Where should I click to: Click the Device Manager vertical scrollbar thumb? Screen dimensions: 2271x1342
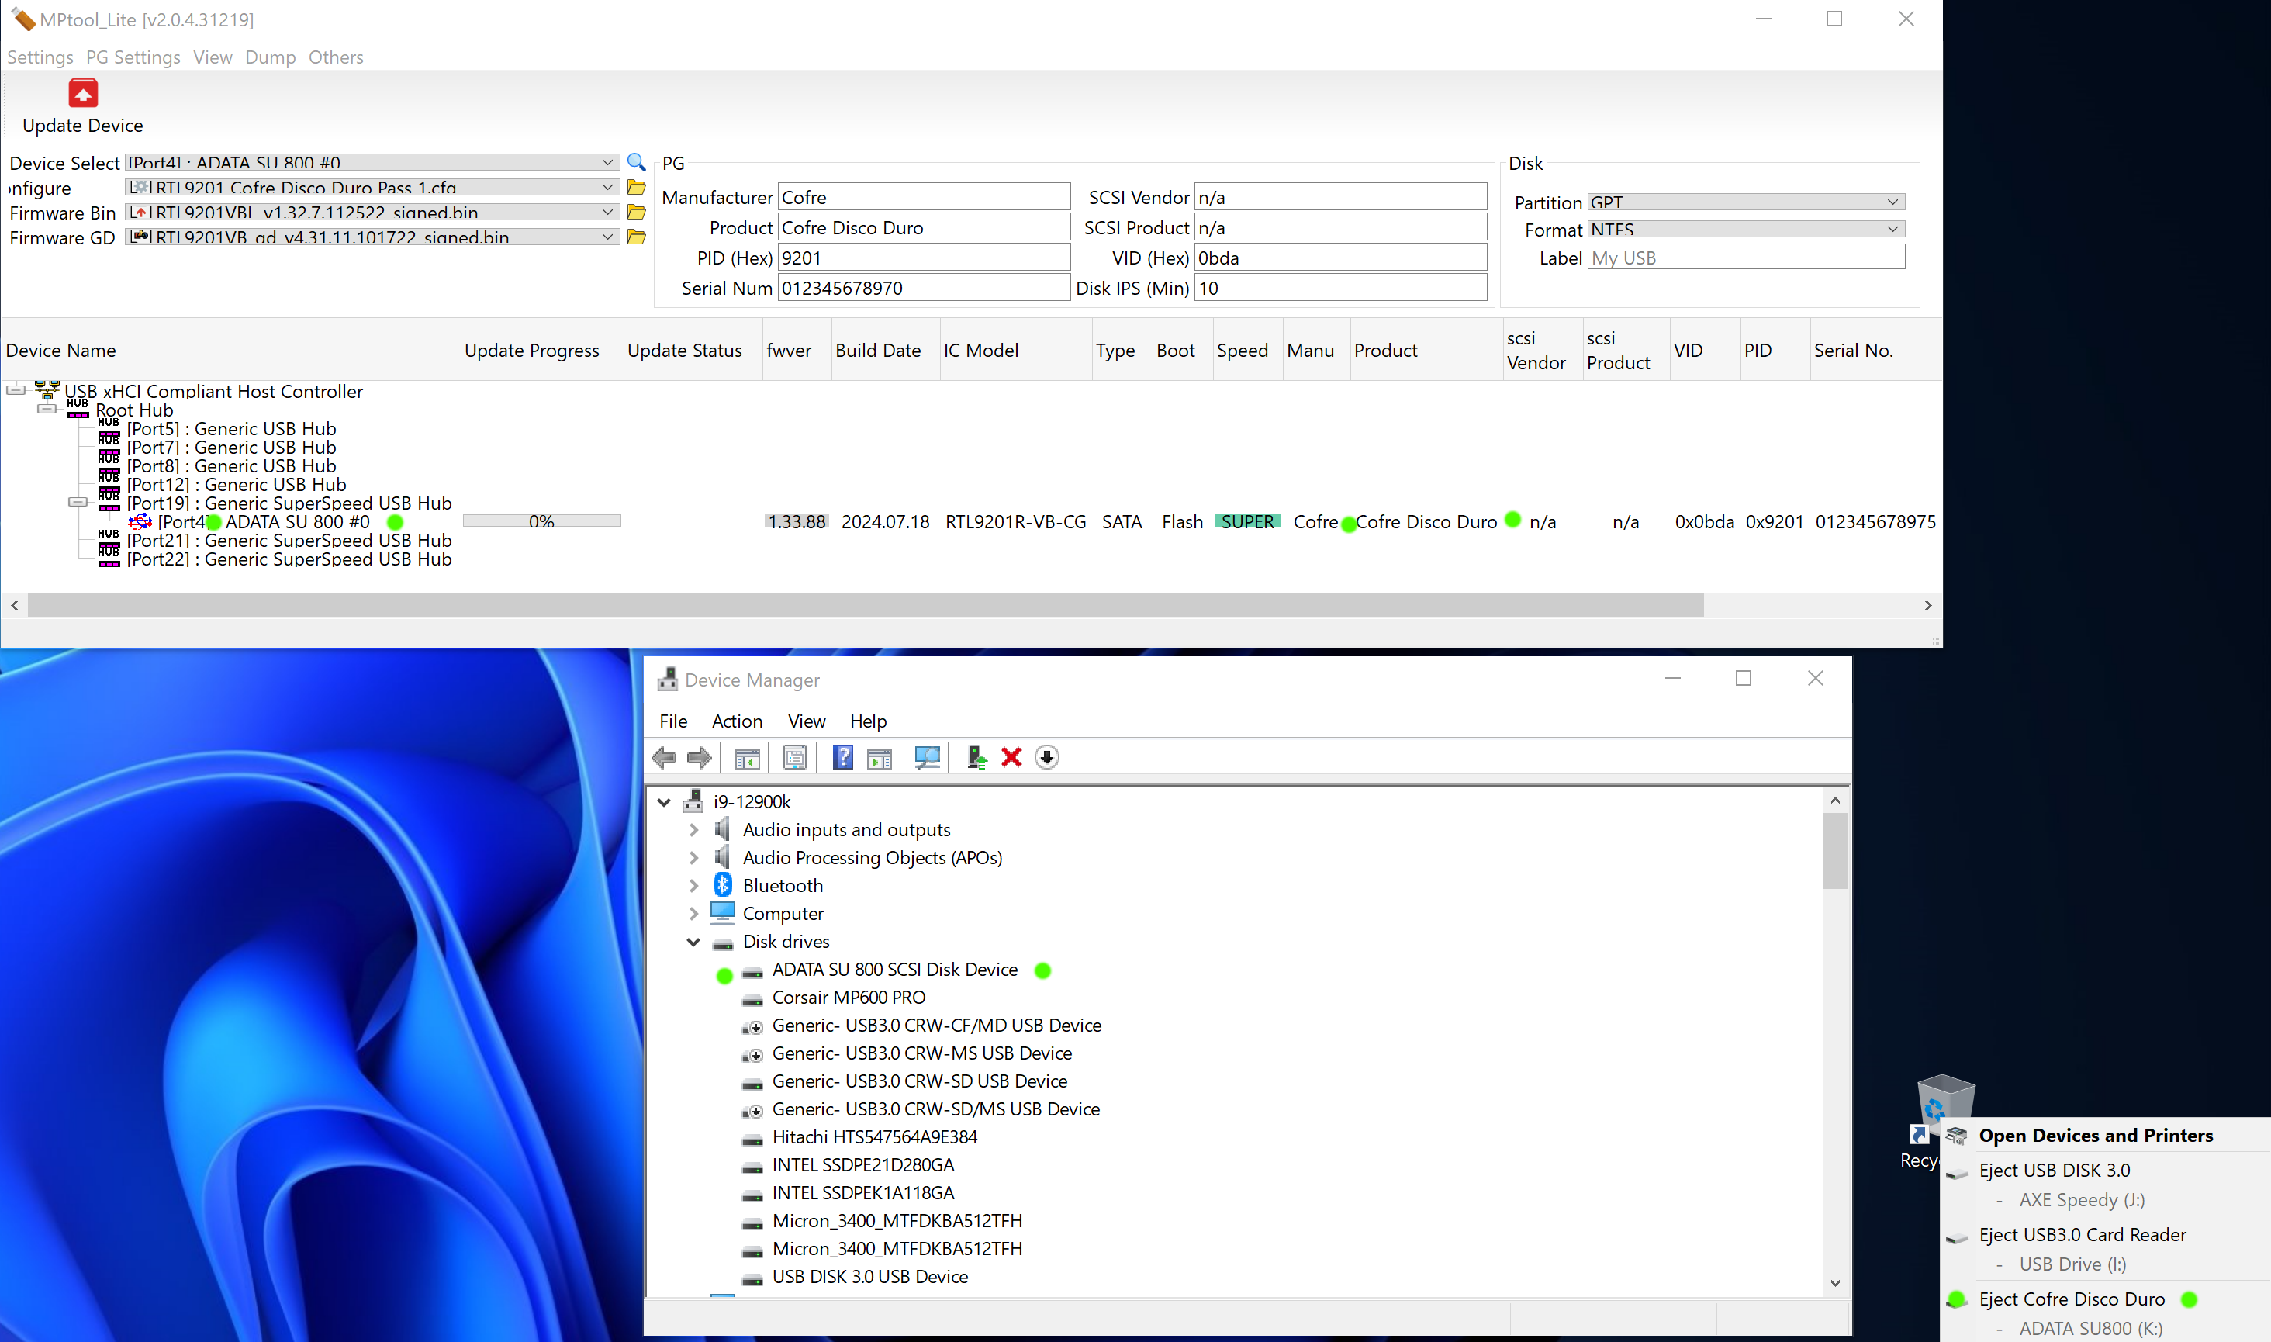click(1835, 850)
